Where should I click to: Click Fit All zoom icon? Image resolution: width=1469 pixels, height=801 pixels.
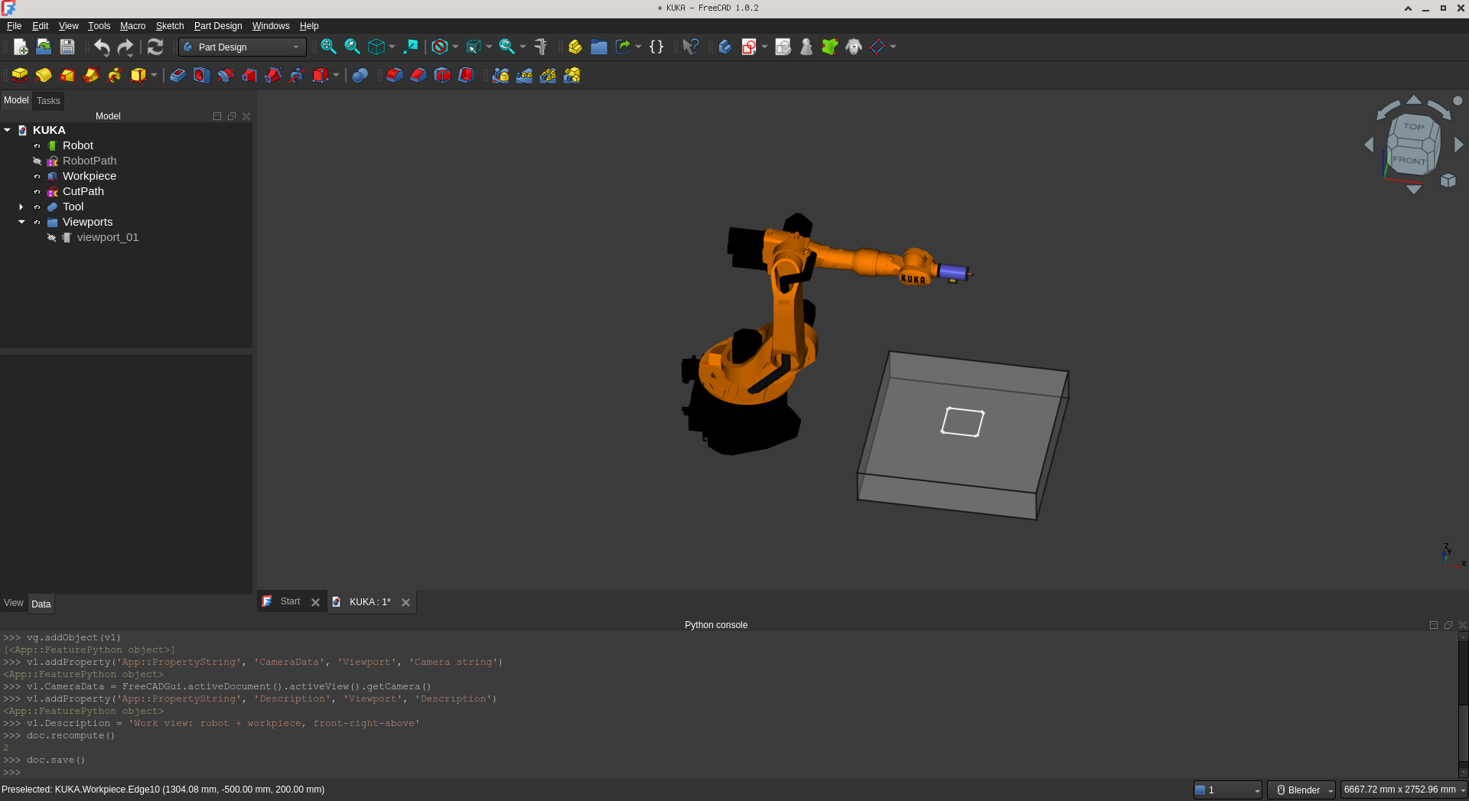(328, 47)
